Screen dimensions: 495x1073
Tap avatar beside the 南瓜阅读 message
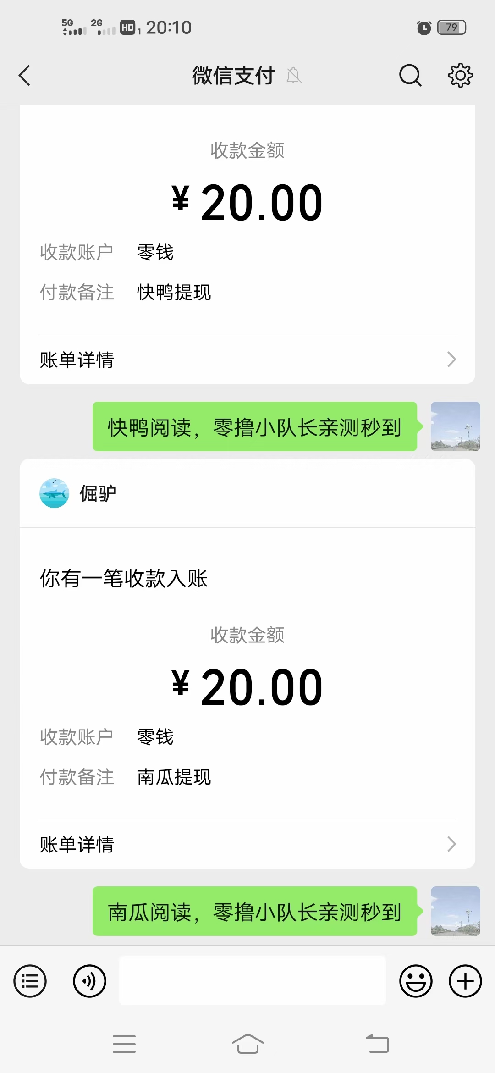[x=455, y=911]
